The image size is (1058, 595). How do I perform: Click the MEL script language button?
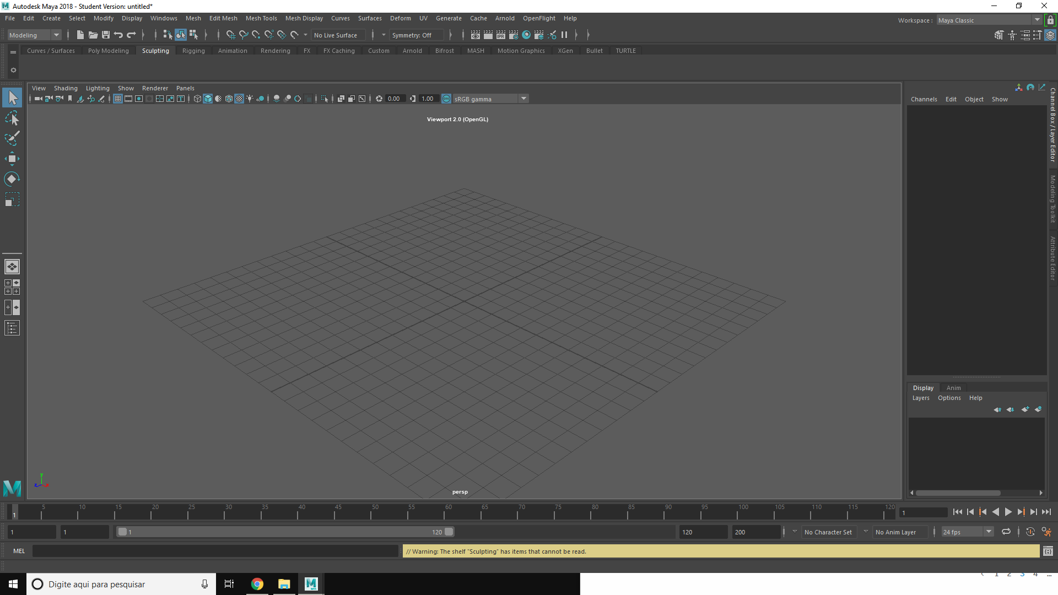[x=19, y=551]
